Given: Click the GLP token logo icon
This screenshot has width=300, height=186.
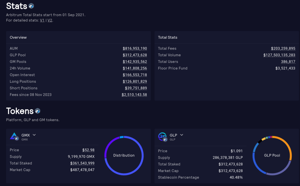Looking at the screenshot, I should pyautogui.click(x=162, y=136).
